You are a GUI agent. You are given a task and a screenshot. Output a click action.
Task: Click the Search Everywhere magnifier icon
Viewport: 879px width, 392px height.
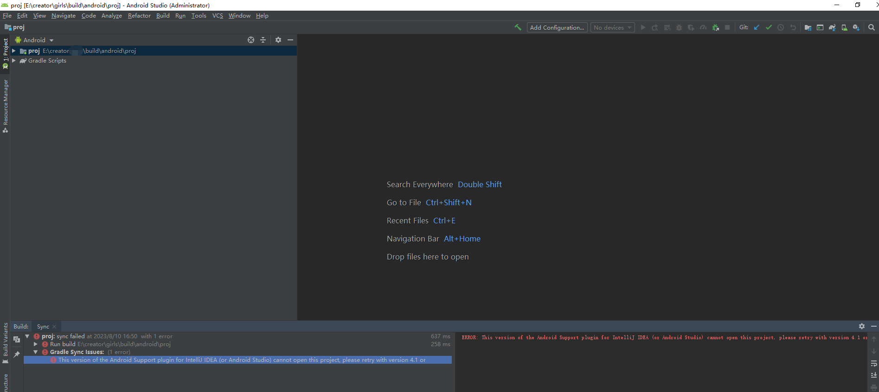[872, 27]
